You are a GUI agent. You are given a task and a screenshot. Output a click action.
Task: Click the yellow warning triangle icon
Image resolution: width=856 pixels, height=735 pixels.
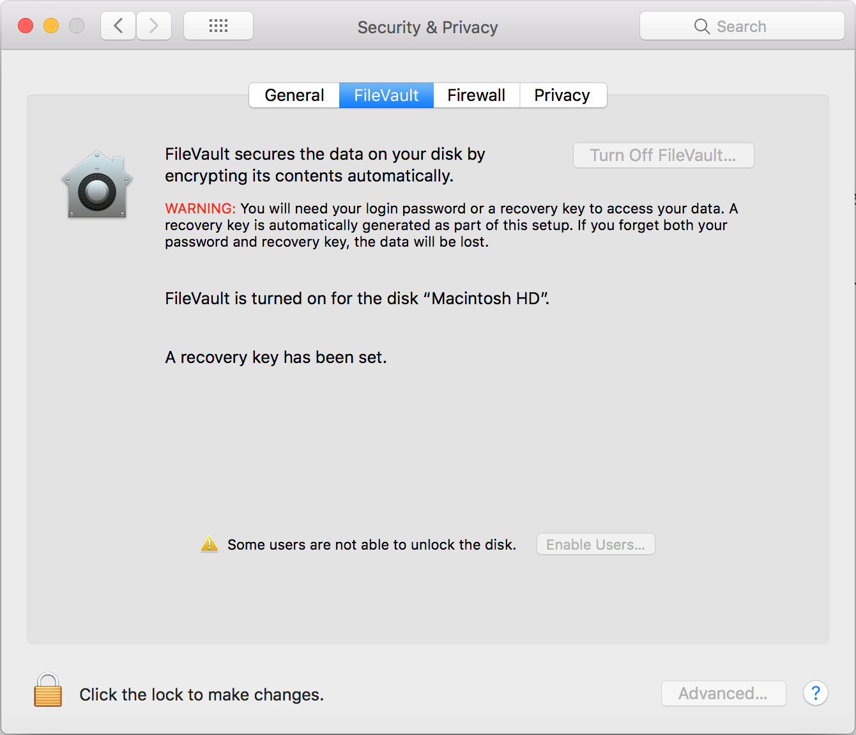[x=210, y=544]
